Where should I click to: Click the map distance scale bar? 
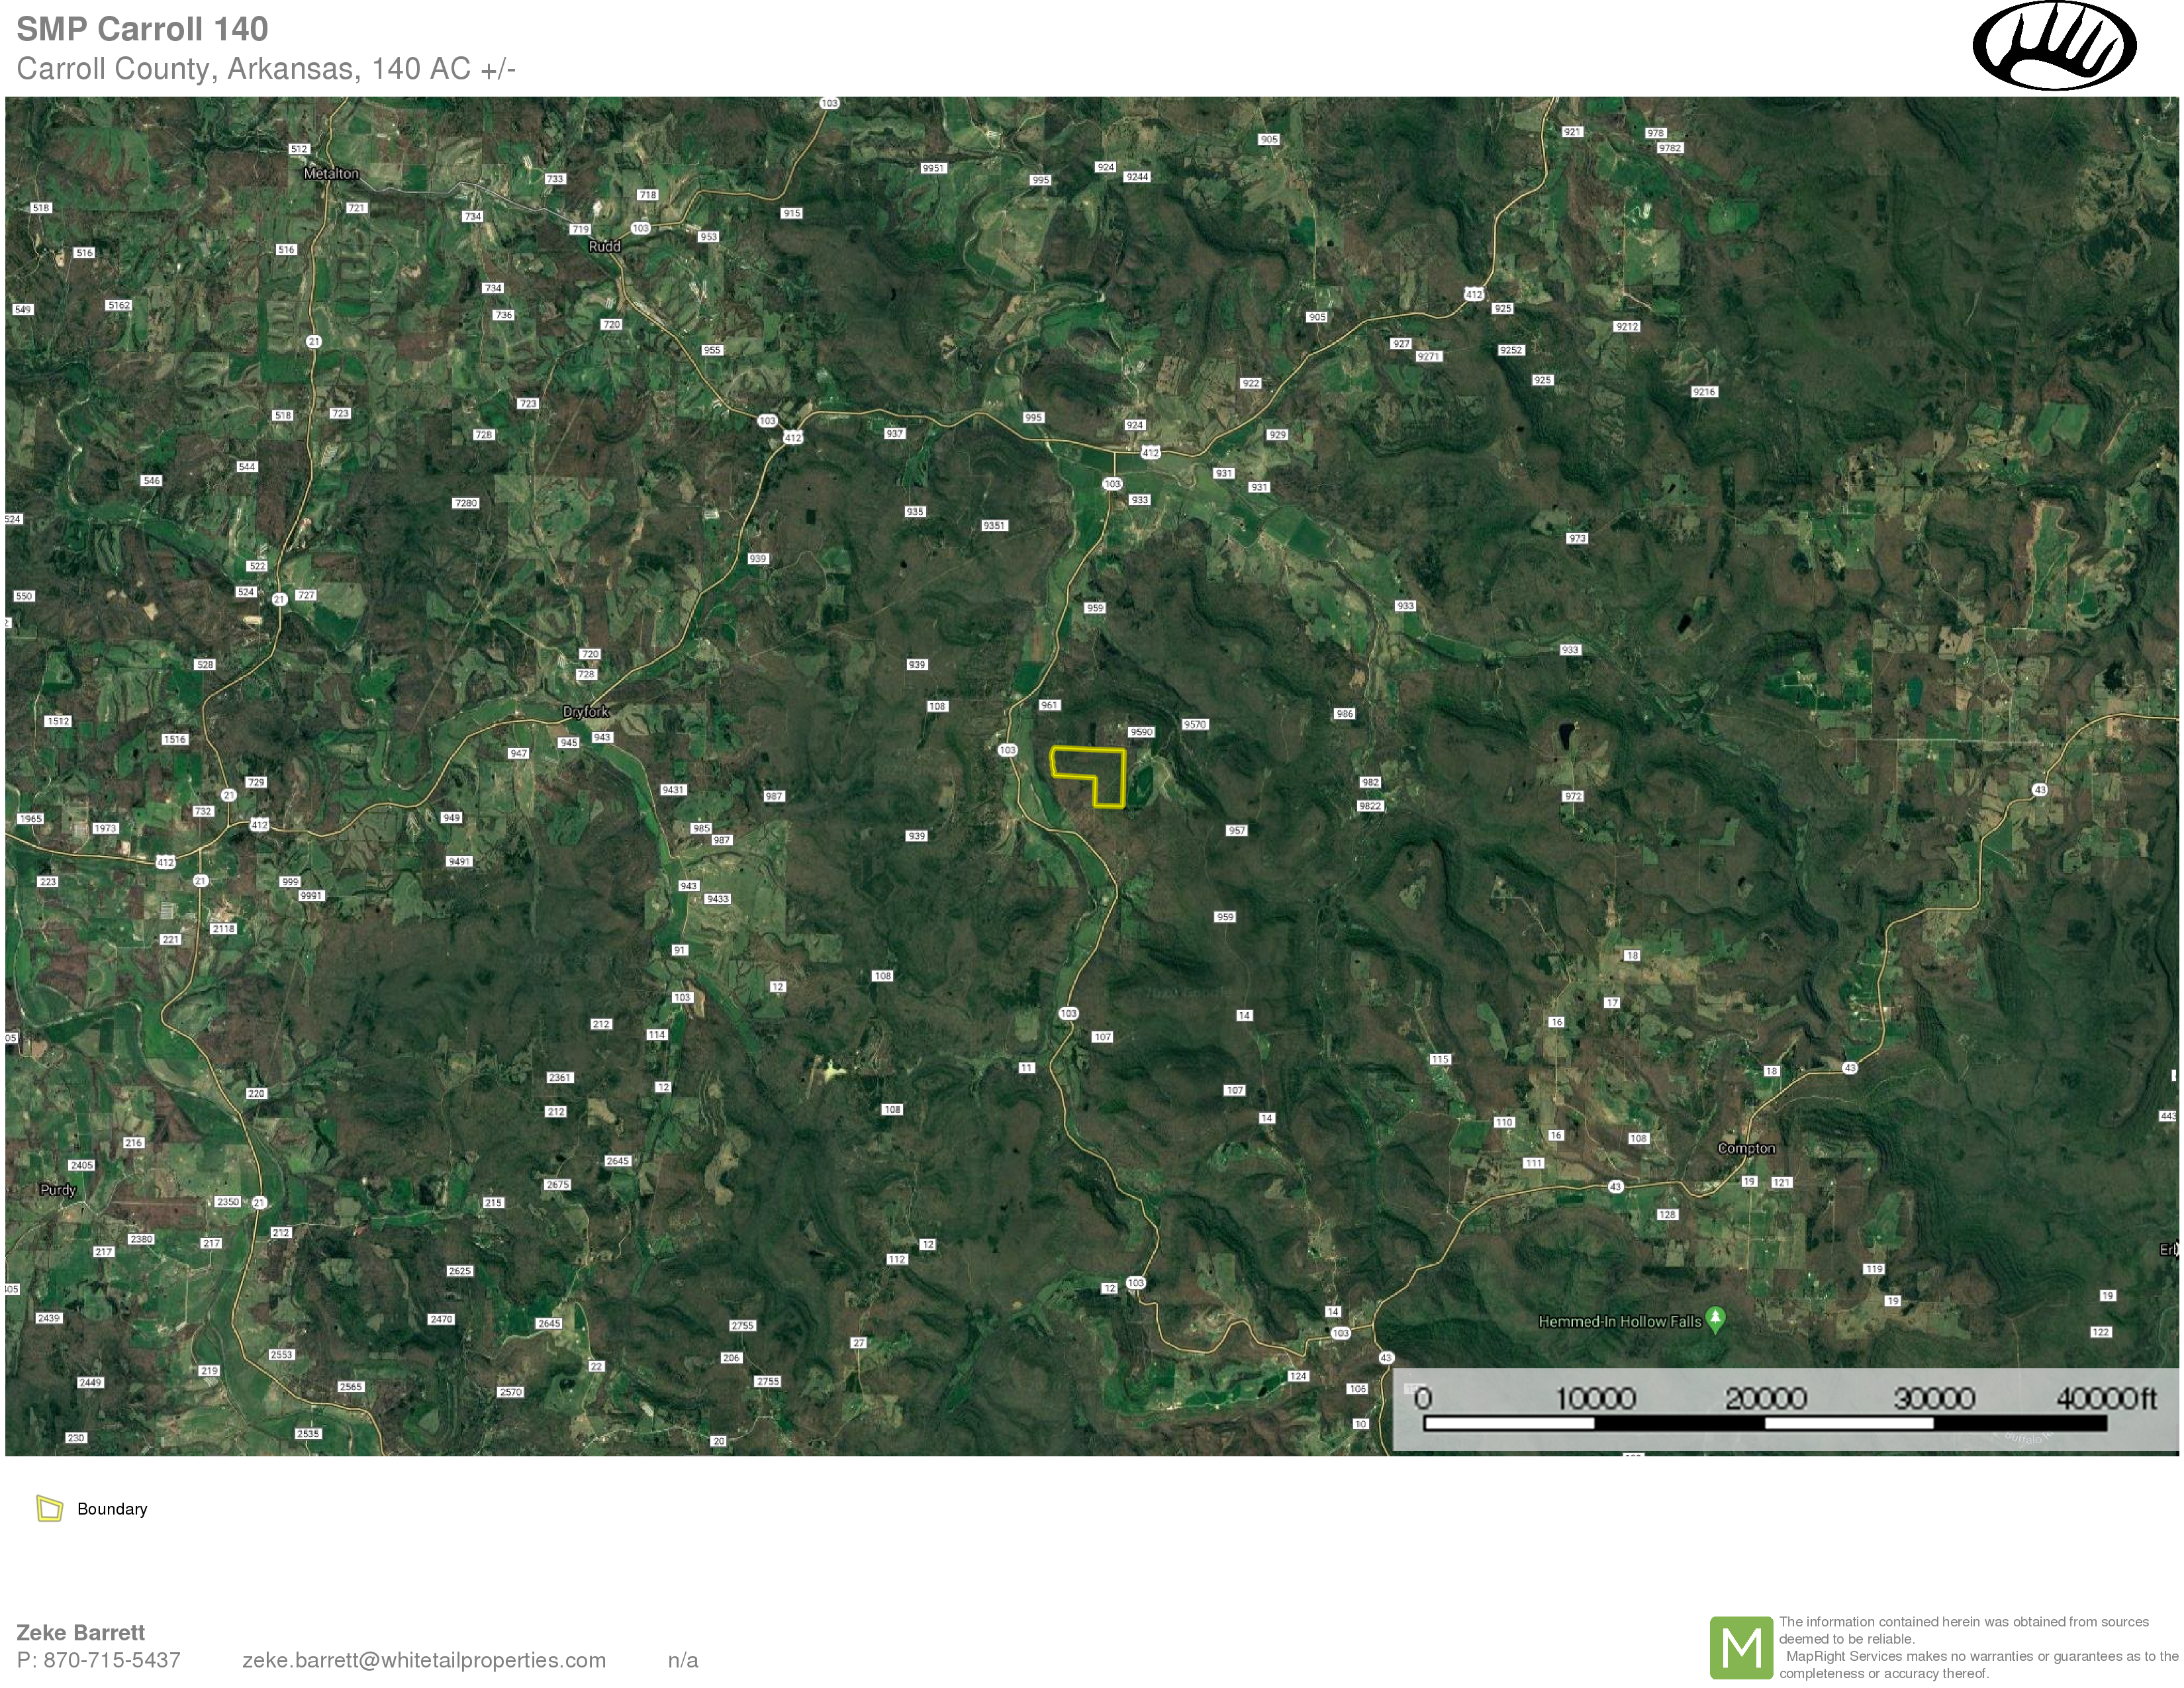tap(1765, 1423)
